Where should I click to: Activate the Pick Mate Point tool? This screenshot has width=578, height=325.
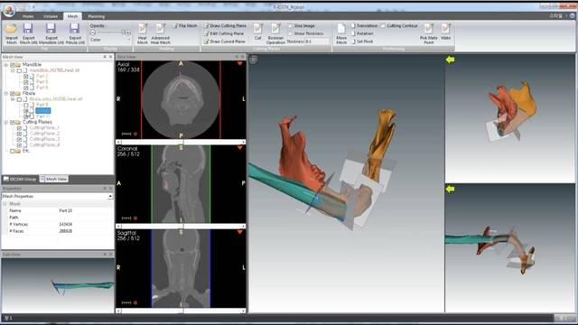[x=428, y=33]
